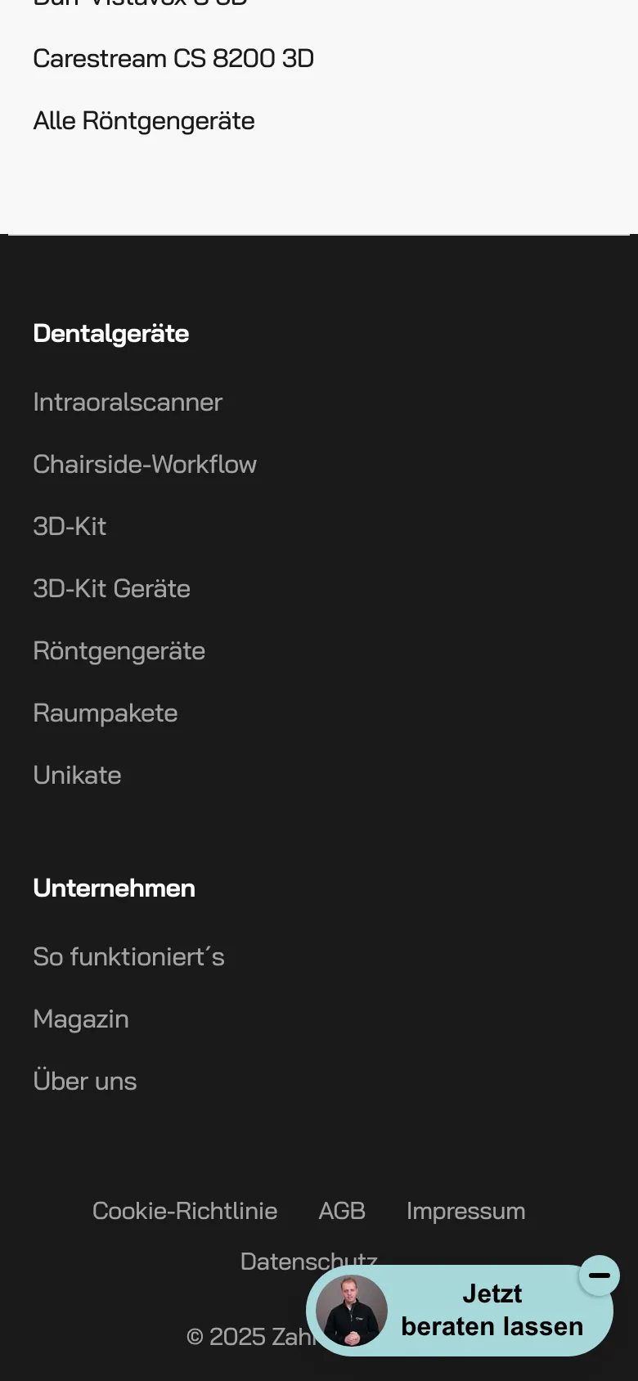Open the Datenschutz page
Screen dimensions: 638x1381
[309, 1261]
